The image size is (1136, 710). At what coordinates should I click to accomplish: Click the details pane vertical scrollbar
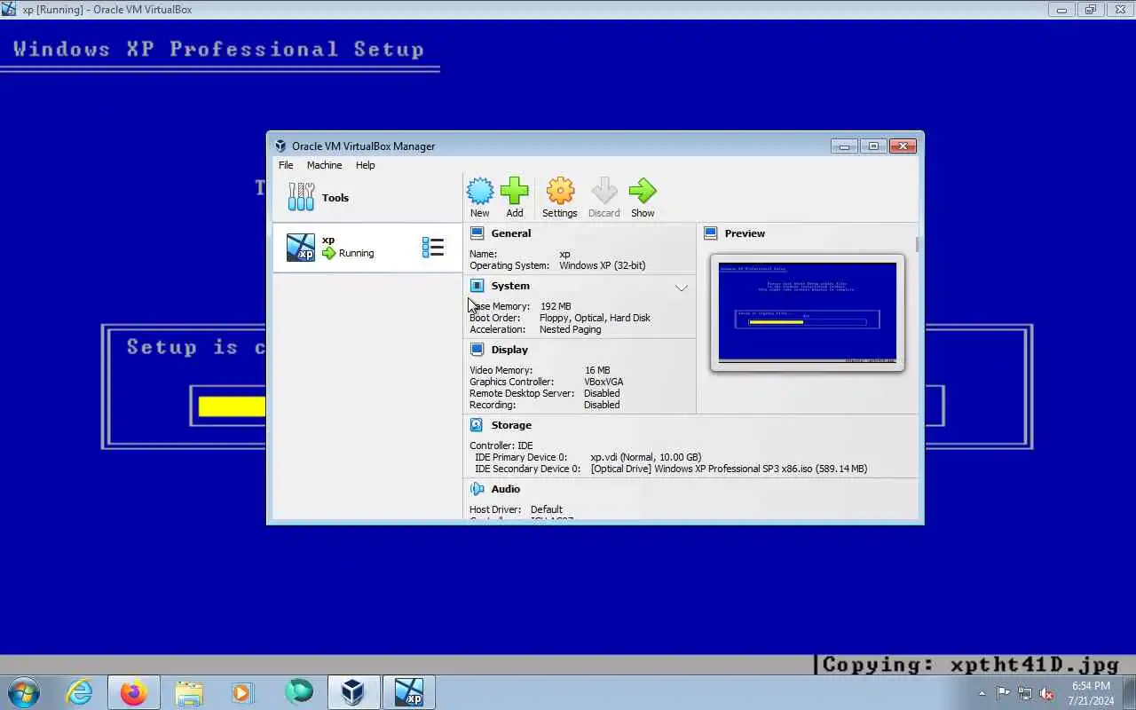[x=918, y=245]
